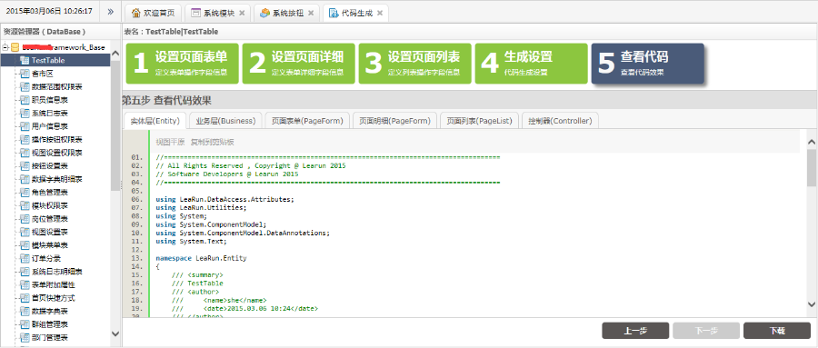Click the table icon beside 数据字典表

(x=24, y=311)
